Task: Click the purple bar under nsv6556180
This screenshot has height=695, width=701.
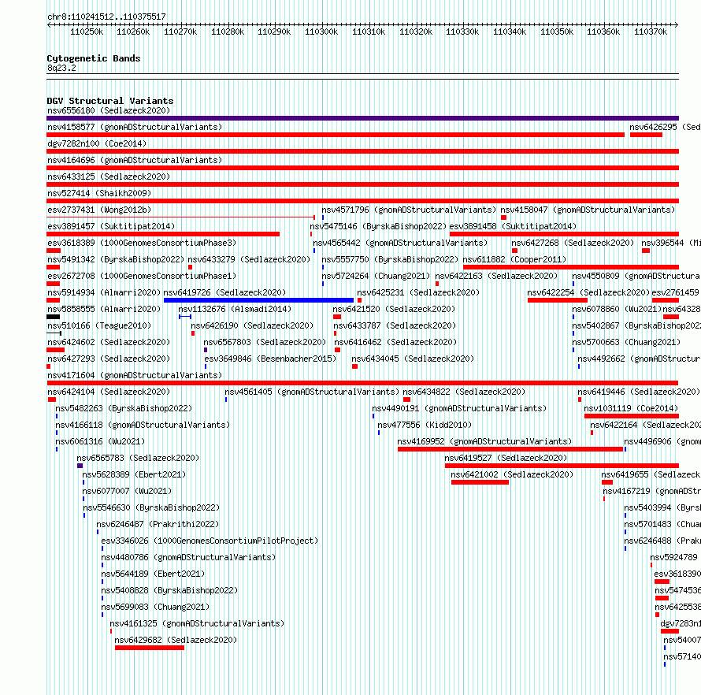Action: [362, 118]
